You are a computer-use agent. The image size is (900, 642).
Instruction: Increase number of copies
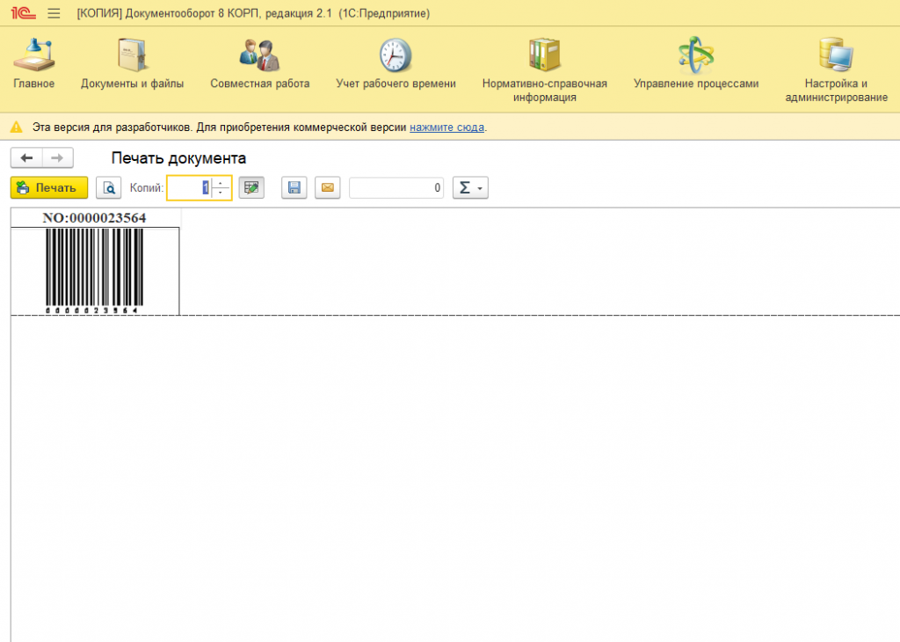click(x=221, y=183)
